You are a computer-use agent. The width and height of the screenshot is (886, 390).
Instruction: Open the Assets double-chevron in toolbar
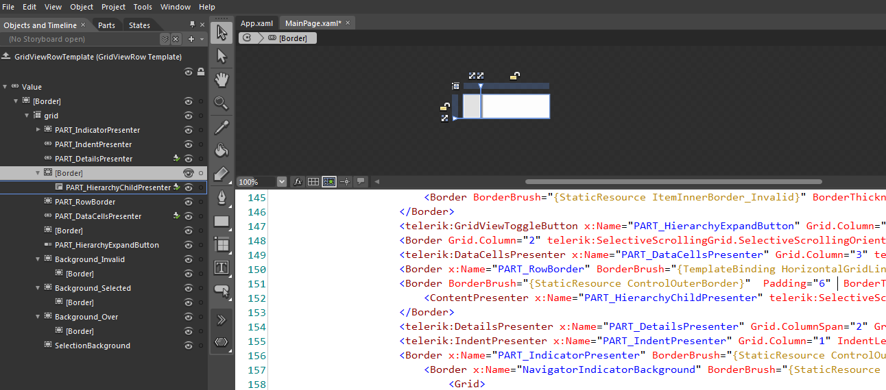coord(221,320)
